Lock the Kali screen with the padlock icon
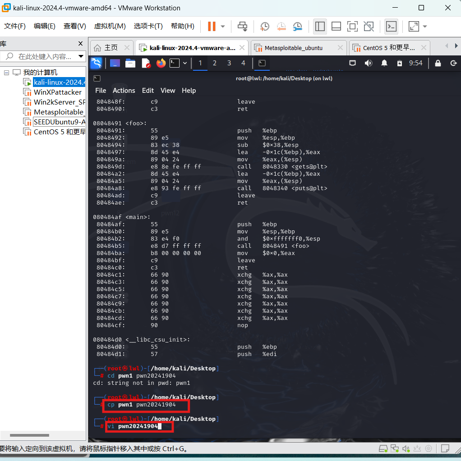 coord(438,63)
